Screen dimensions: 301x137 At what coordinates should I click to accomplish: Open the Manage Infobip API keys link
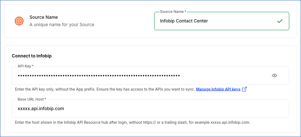(x=218, y=89)
